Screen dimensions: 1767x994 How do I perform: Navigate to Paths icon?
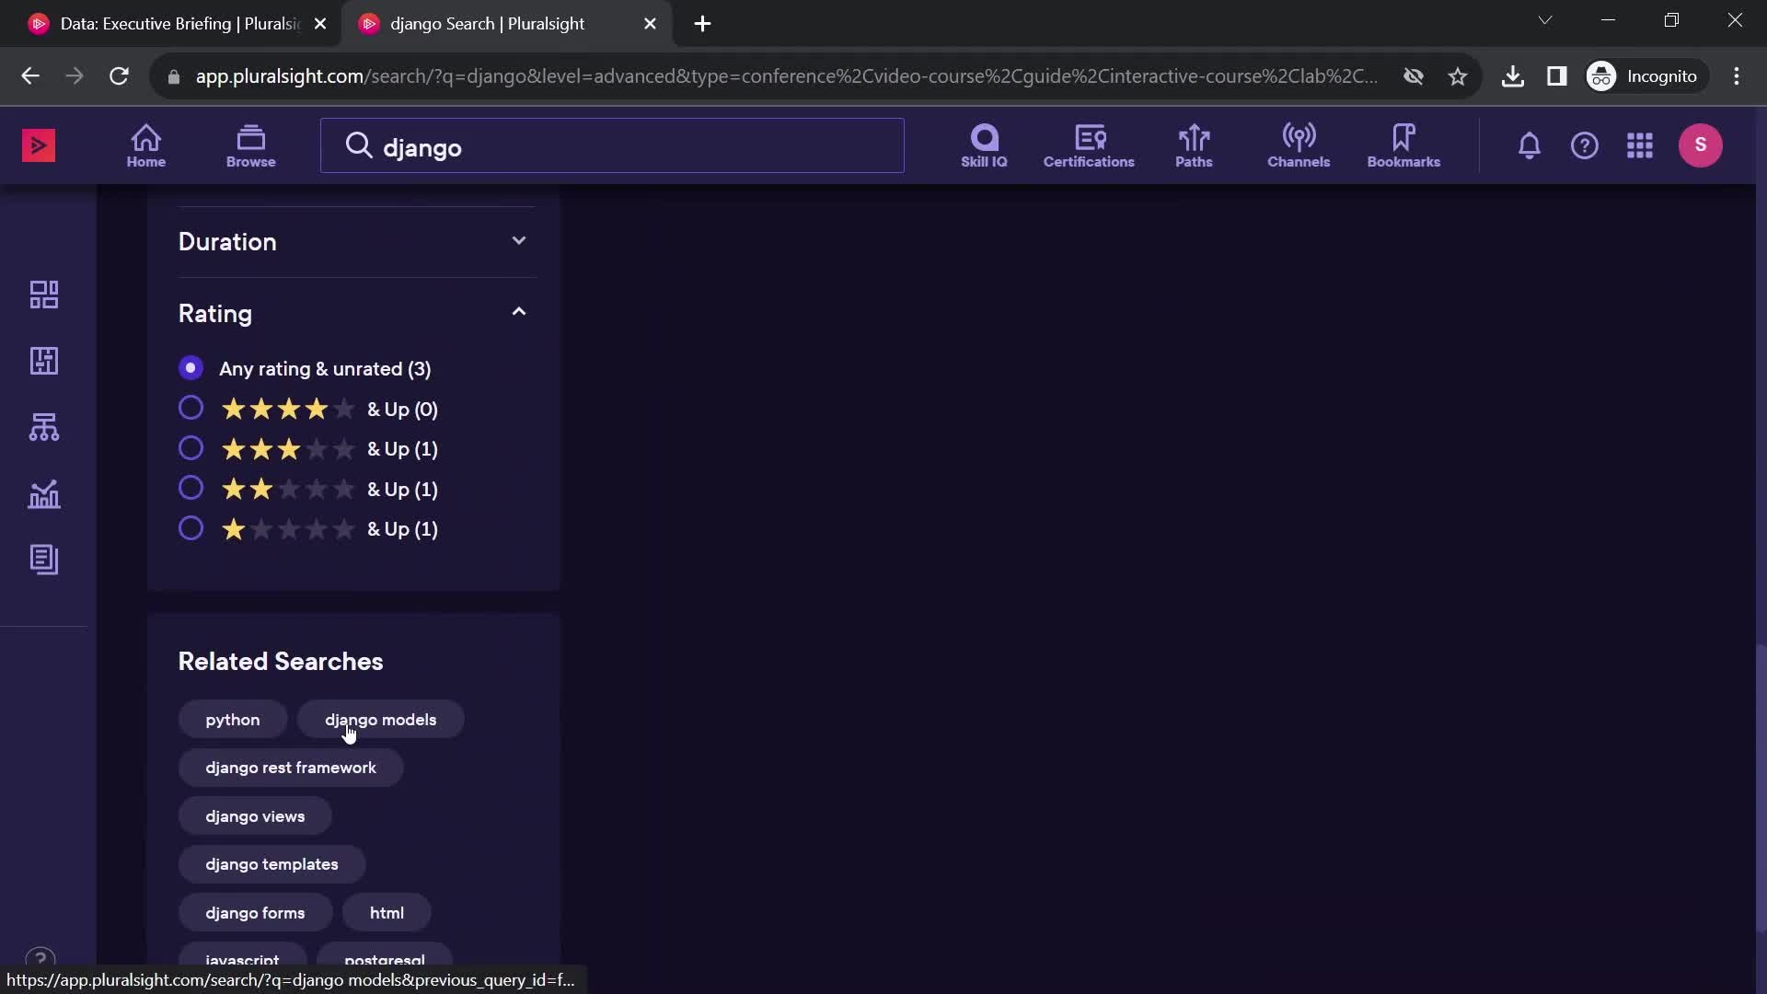[x=1193, y=144]
